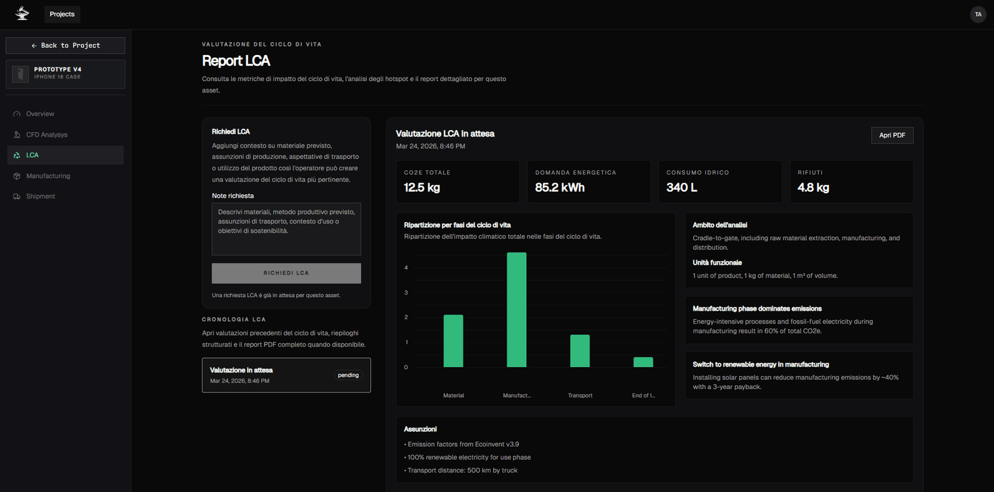
Task: Expand the Valutazione in attesa history entry
Action: click(286, 375)
